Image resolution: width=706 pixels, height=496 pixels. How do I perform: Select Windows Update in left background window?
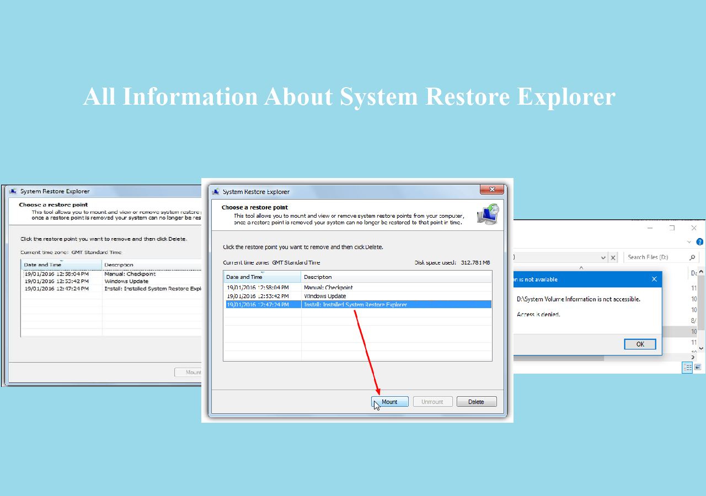(x=126, y=281)
